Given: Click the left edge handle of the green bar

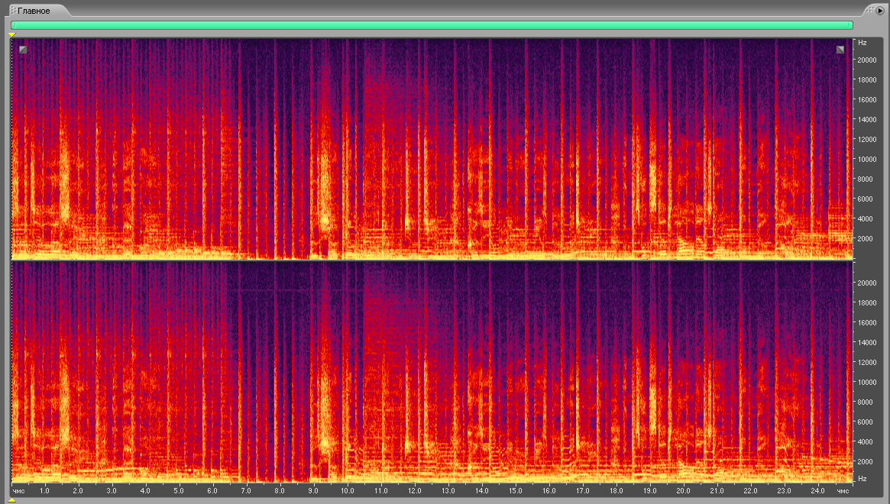Looking at the screenshot, I should tap(12, 25).
